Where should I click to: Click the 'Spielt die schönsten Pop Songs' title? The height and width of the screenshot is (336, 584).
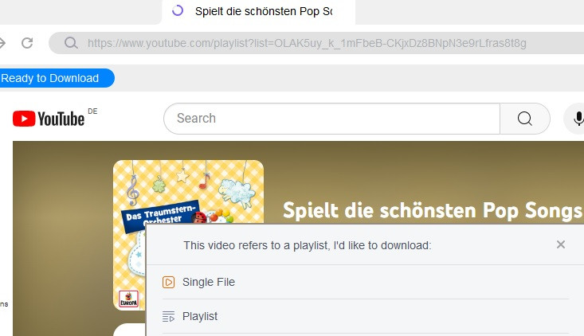[433, 211]
